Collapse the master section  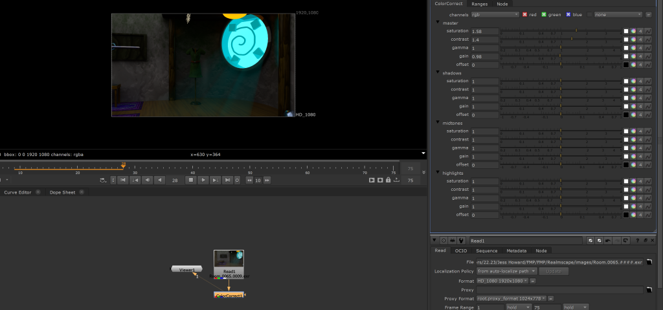tap(438, 23)
